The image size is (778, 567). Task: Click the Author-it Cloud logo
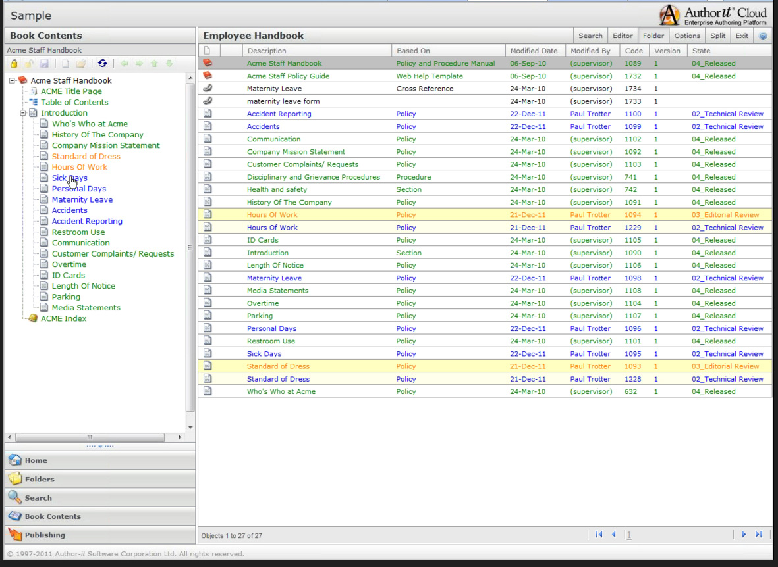click(x=713, y=15)
